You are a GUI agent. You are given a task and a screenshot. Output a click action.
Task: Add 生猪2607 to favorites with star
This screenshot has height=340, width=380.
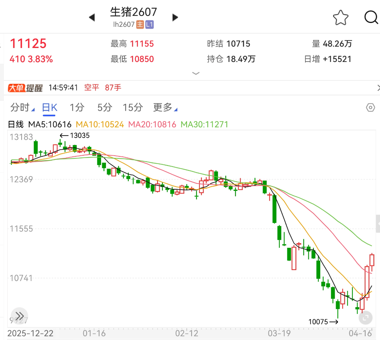340,17
